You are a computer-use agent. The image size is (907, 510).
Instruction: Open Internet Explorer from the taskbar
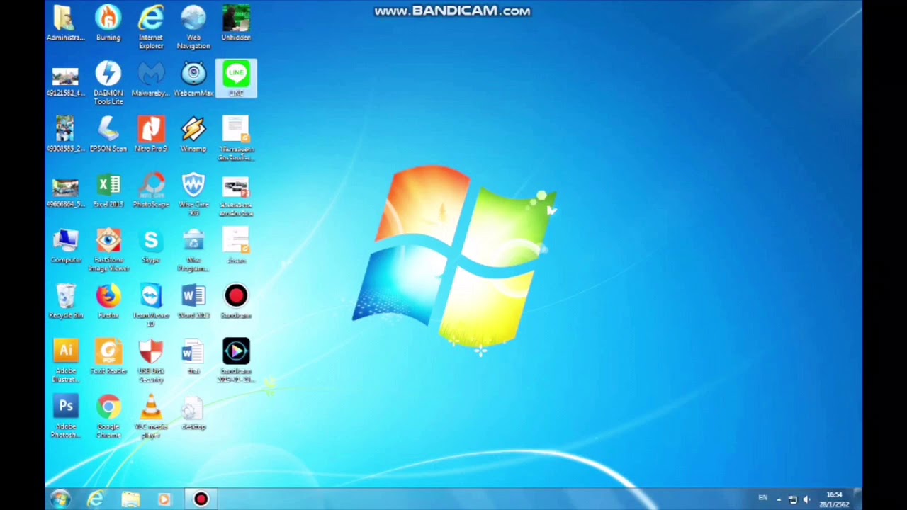[95, 499]
